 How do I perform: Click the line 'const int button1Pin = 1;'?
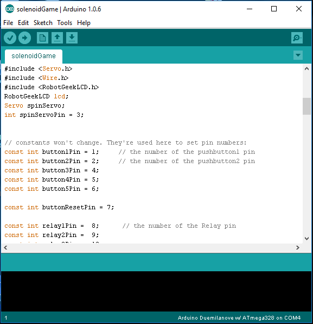pos(52,152)
